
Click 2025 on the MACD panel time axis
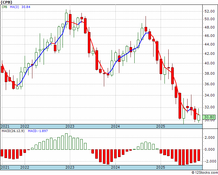tap(161, 167)
